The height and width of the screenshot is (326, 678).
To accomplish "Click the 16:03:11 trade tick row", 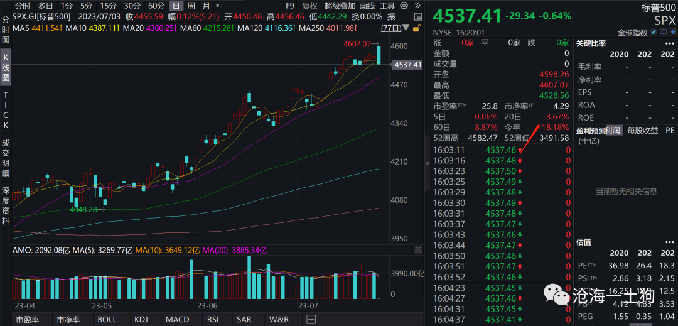I will coord(501,150).
